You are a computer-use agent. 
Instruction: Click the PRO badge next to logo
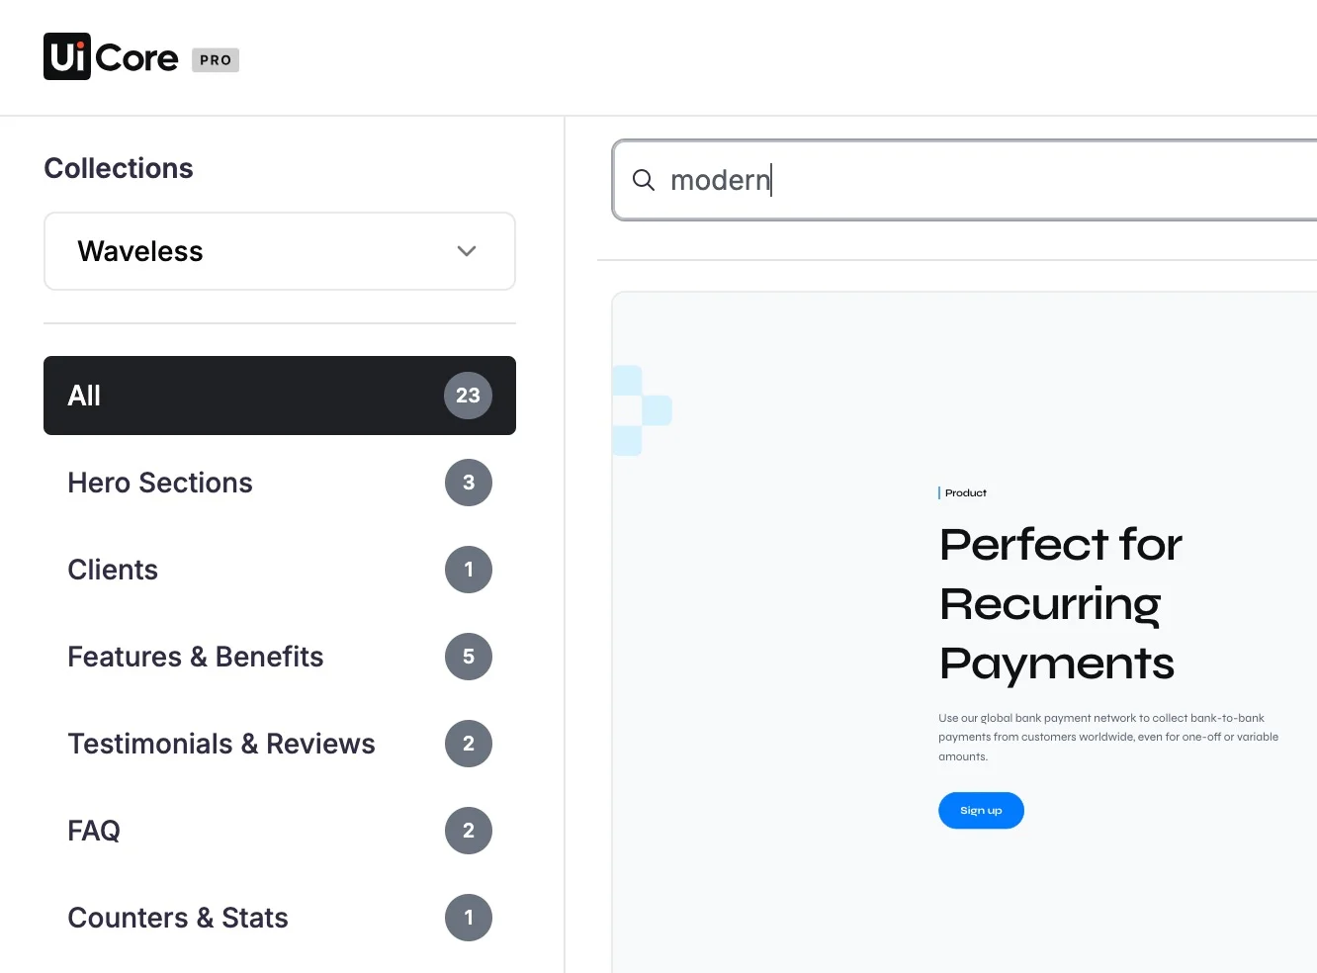tap(216, 60)
